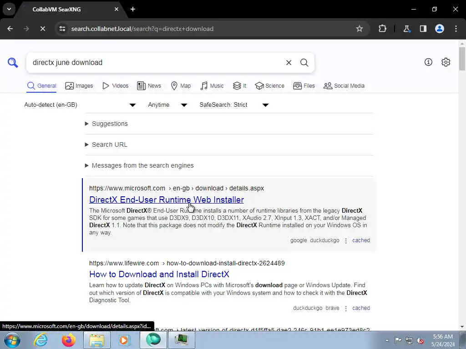
Task: Open cached version of Microsoft result
Action: point(361,240)
